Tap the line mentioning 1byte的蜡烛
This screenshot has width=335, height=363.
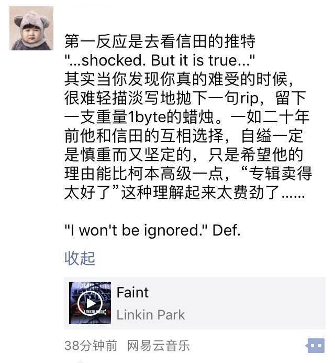tap(187, 117)
